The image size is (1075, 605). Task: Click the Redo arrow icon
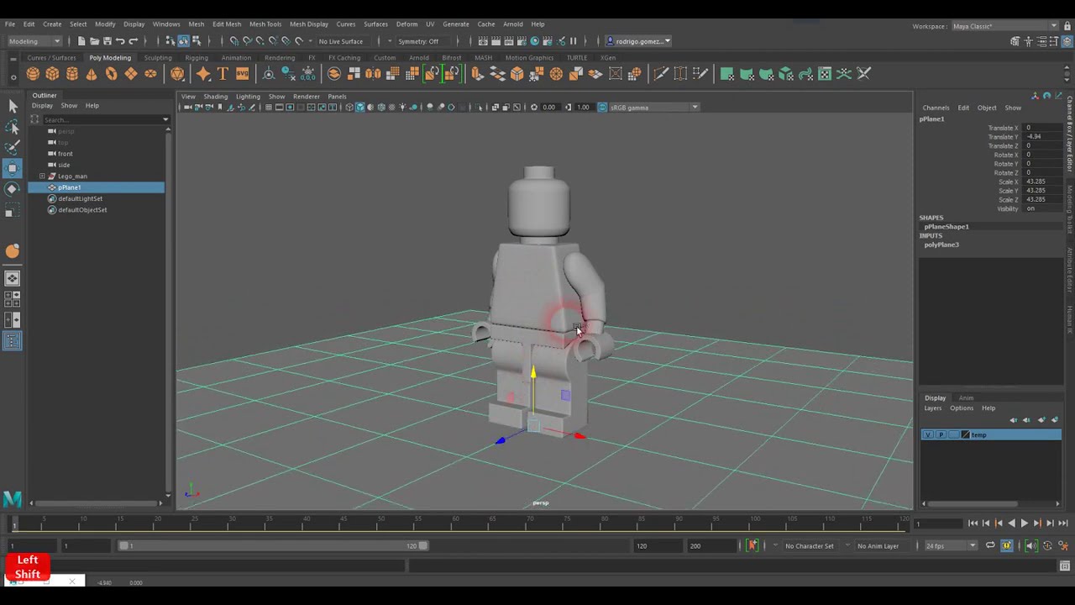pos(133,41)
